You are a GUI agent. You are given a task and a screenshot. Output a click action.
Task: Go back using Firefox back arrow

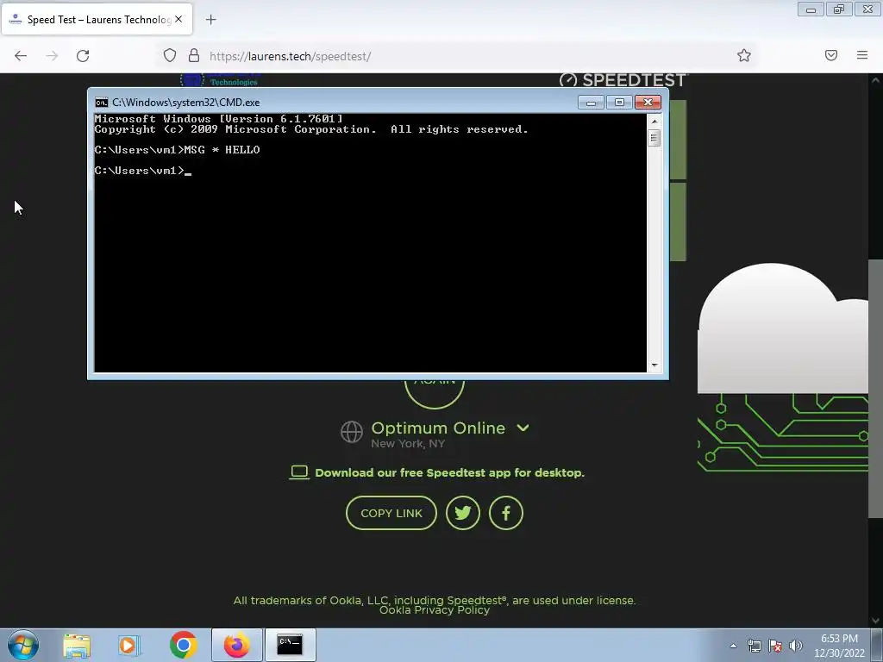click(x=21, y=56)
